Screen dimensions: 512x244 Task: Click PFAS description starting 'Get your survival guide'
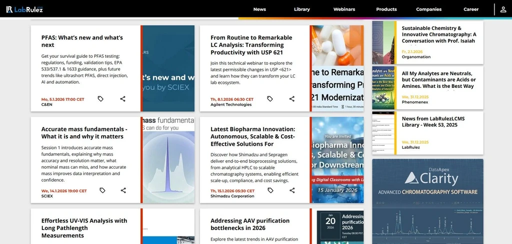(x=85, y=69)
